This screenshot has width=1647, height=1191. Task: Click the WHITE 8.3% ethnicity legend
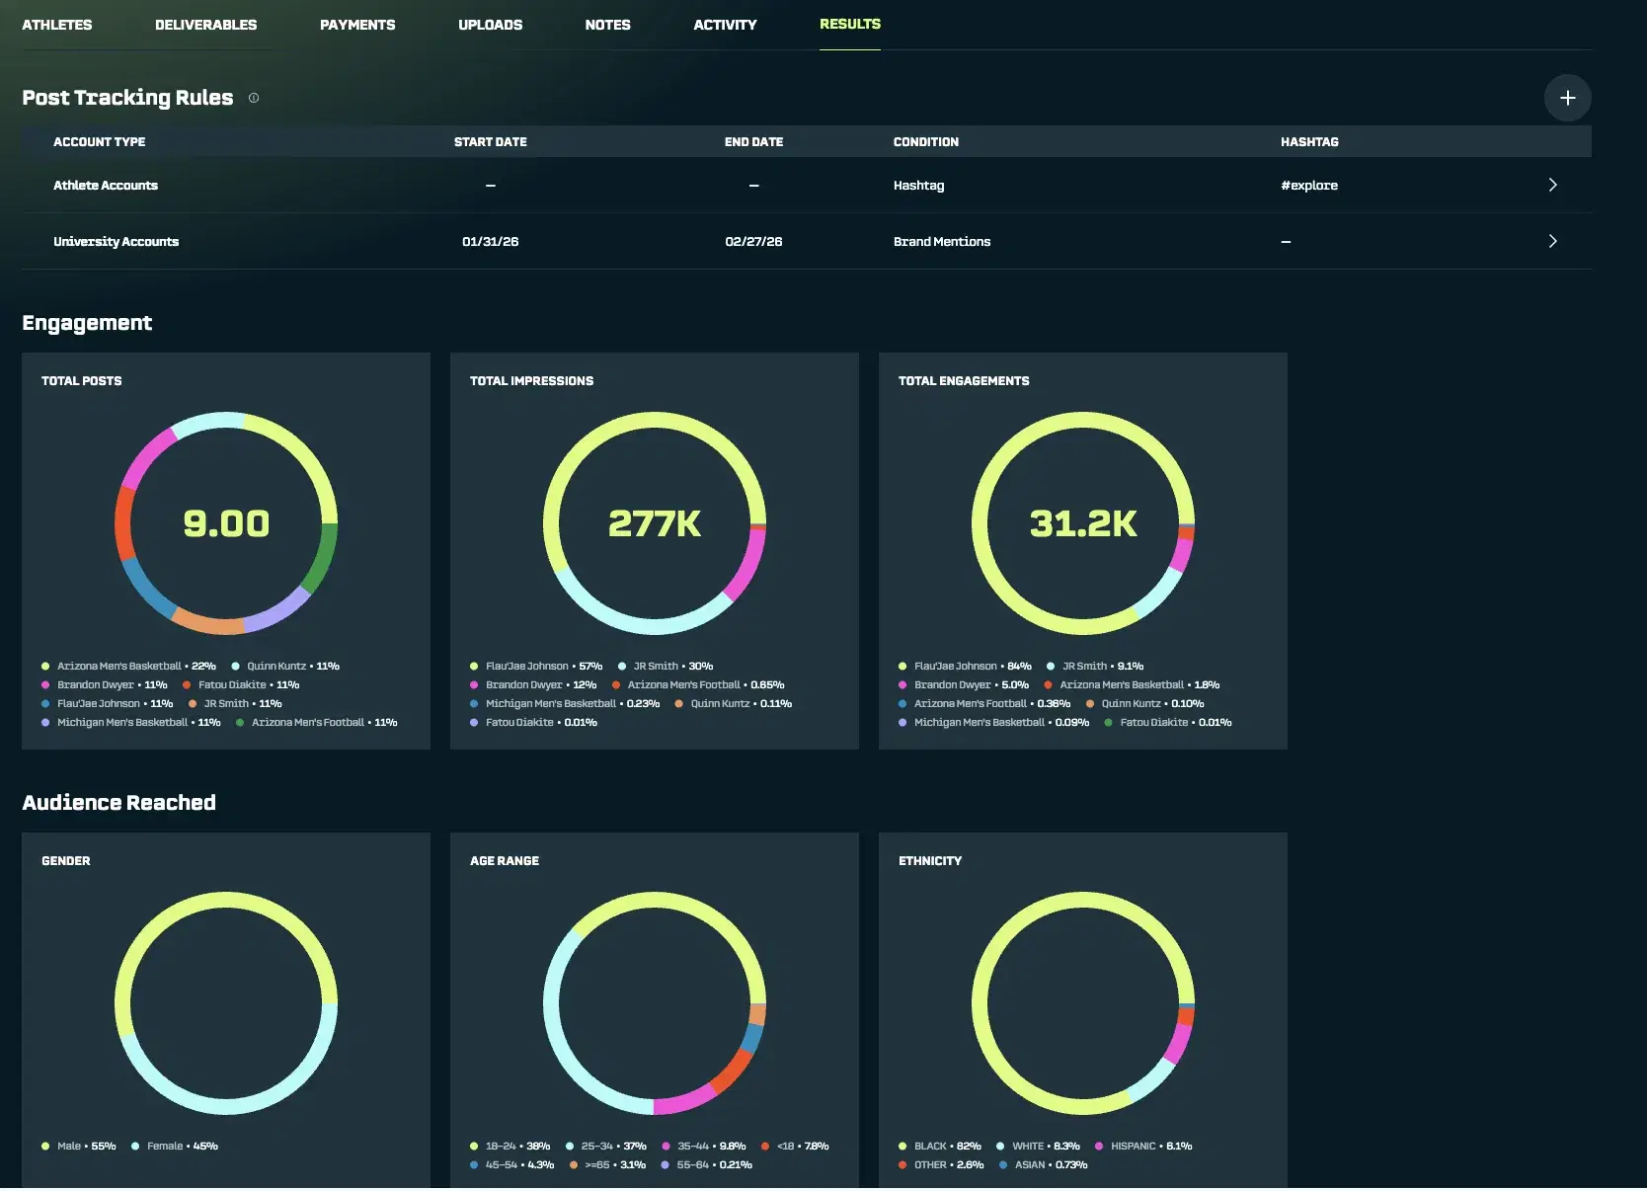point(1038,1146)
